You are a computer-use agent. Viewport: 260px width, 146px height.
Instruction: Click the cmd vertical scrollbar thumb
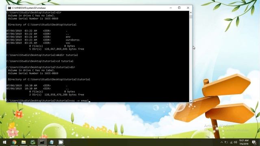(191, 17)
